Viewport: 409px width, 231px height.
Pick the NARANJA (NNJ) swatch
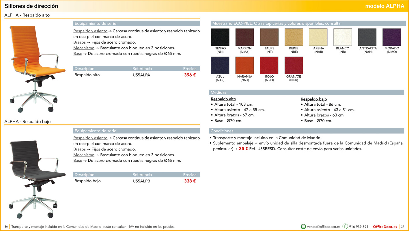pos(244,65)
